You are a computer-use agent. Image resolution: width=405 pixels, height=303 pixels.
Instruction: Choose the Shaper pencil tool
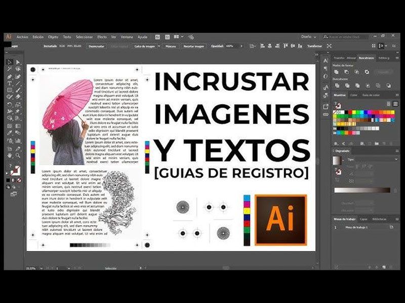[x=10, y=97]
